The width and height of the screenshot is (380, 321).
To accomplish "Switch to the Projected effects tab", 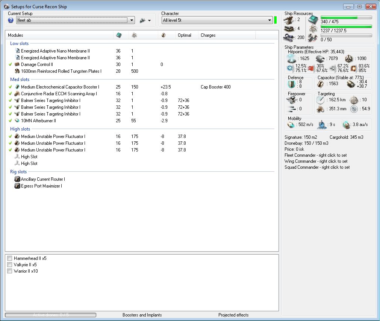I will tap(233, 315).
